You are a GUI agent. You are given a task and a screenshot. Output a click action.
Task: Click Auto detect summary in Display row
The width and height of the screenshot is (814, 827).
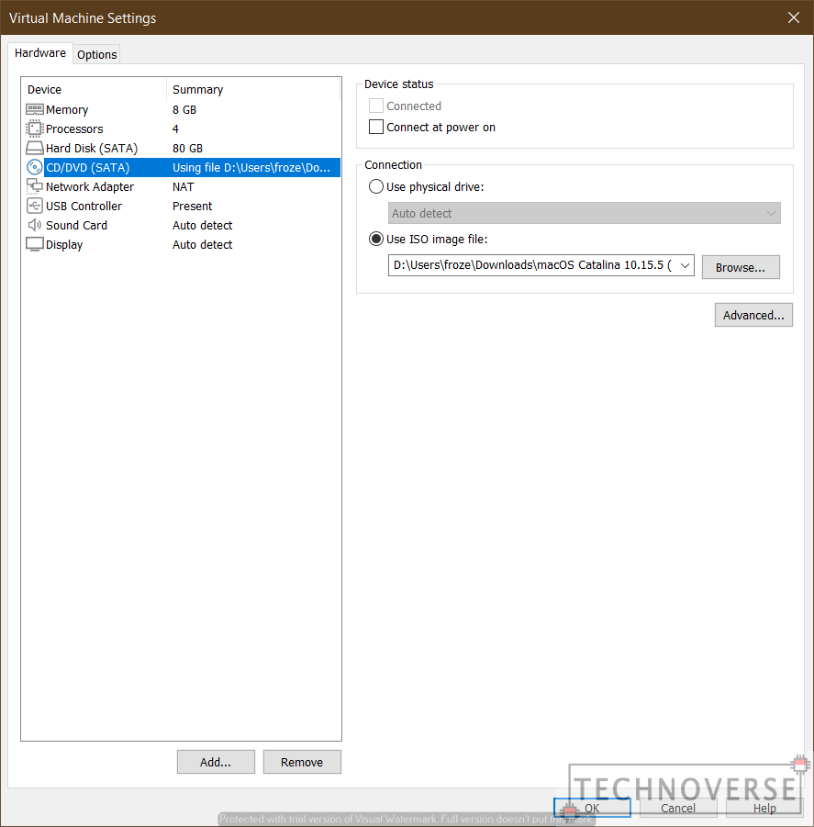point(203,245)
